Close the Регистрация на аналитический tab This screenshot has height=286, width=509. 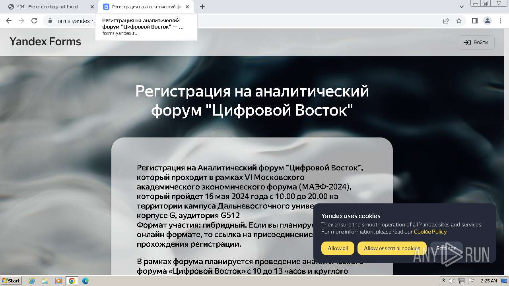coord(187,7)
